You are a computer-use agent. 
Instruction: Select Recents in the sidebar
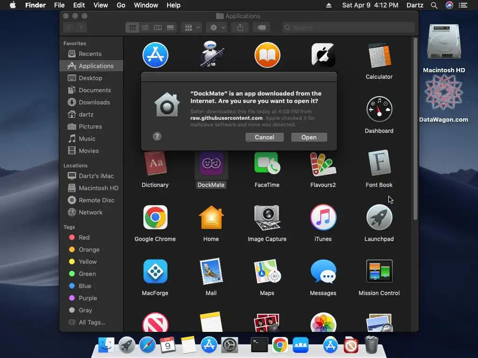coord(91,54)
